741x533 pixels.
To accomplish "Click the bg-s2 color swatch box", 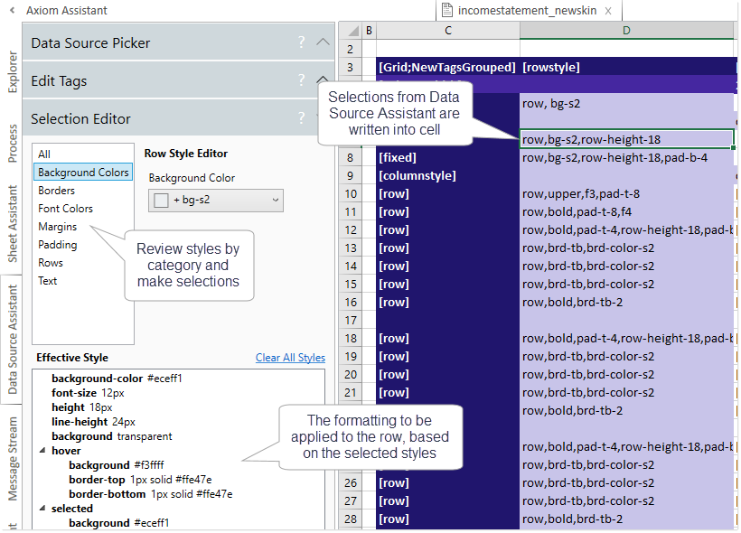I will coord(161,201).
